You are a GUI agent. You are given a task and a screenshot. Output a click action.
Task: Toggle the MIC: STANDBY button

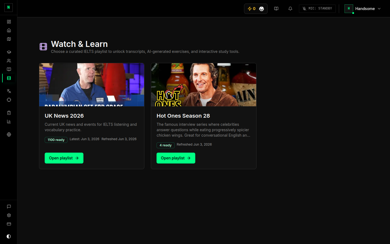pos(317,9)
